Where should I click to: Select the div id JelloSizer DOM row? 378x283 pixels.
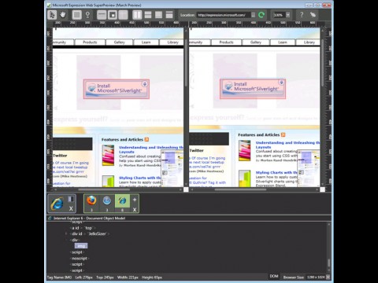click(x=89, y=233)
